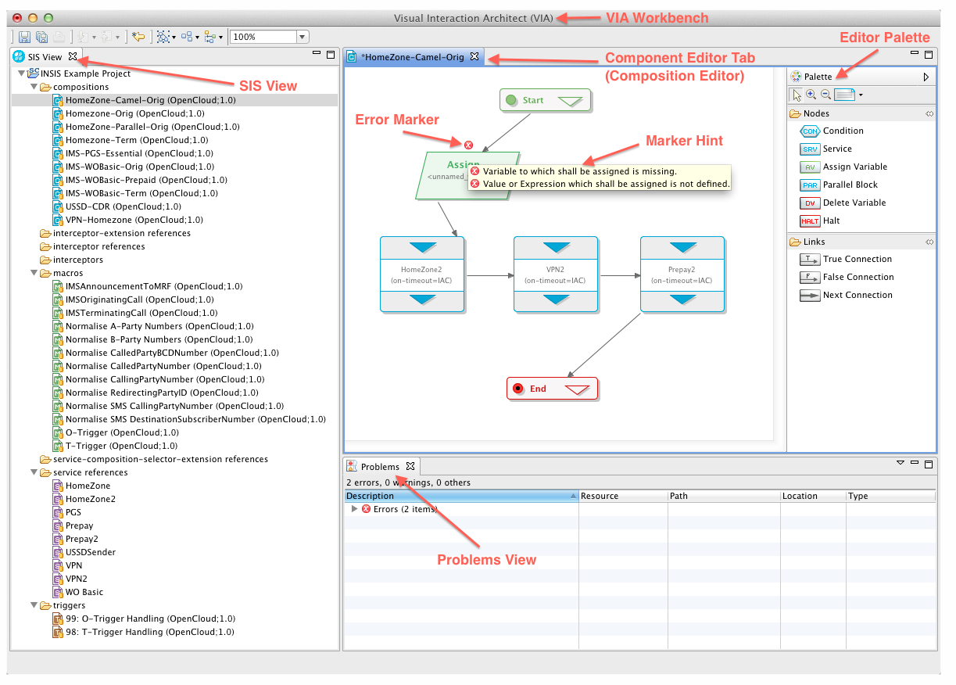Collapse the macros folder in the tree

coord(35,273)
